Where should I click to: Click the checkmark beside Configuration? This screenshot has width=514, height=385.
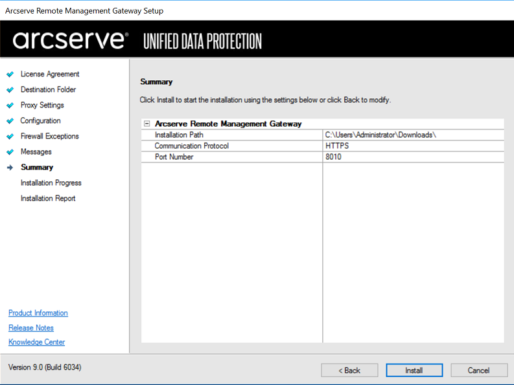pos(10,121)
